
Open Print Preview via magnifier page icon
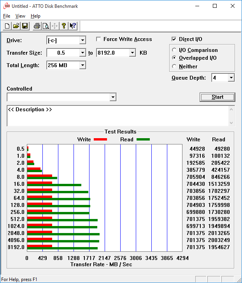click(46, 26)
